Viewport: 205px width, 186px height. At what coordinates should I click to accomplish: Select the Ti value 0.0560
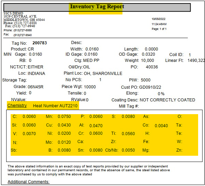pos(128,134)
